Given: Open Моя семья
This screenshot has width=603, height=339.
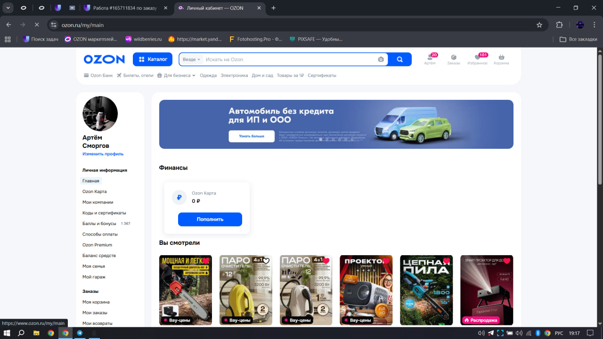Looking at the screenshot, I should 94,266.
